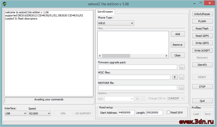
Task: Maximize the setool2 window
Action: click(x=201, y=3)
